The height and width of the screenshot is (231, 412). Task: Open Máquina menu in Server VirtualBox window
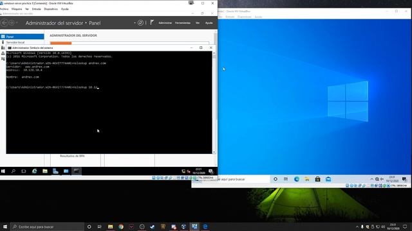tap(17, 9)
